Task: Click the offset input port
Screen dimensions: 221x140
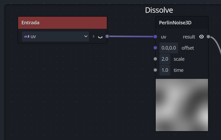Action: pos(155,48)
